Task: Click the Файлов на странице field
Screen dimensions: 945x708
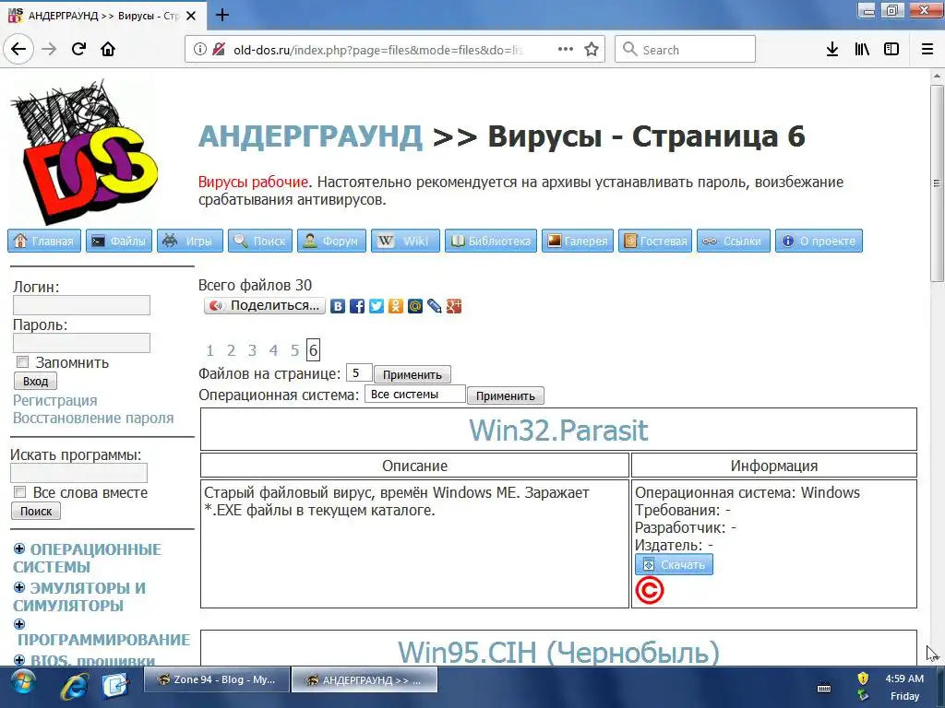Action: (359, 373)
